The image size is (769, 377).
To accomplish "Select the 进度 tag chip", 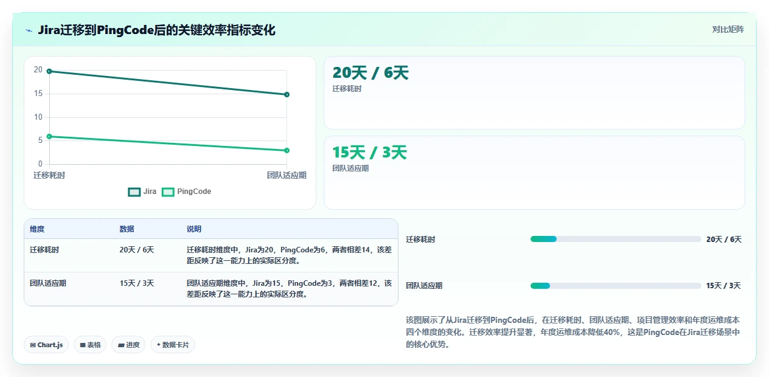I will click(x=128, y=345).
